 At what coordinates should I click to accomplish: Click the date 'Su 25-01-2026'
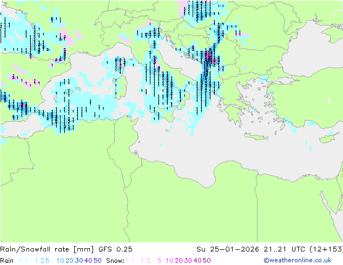(x=228, y=249)
